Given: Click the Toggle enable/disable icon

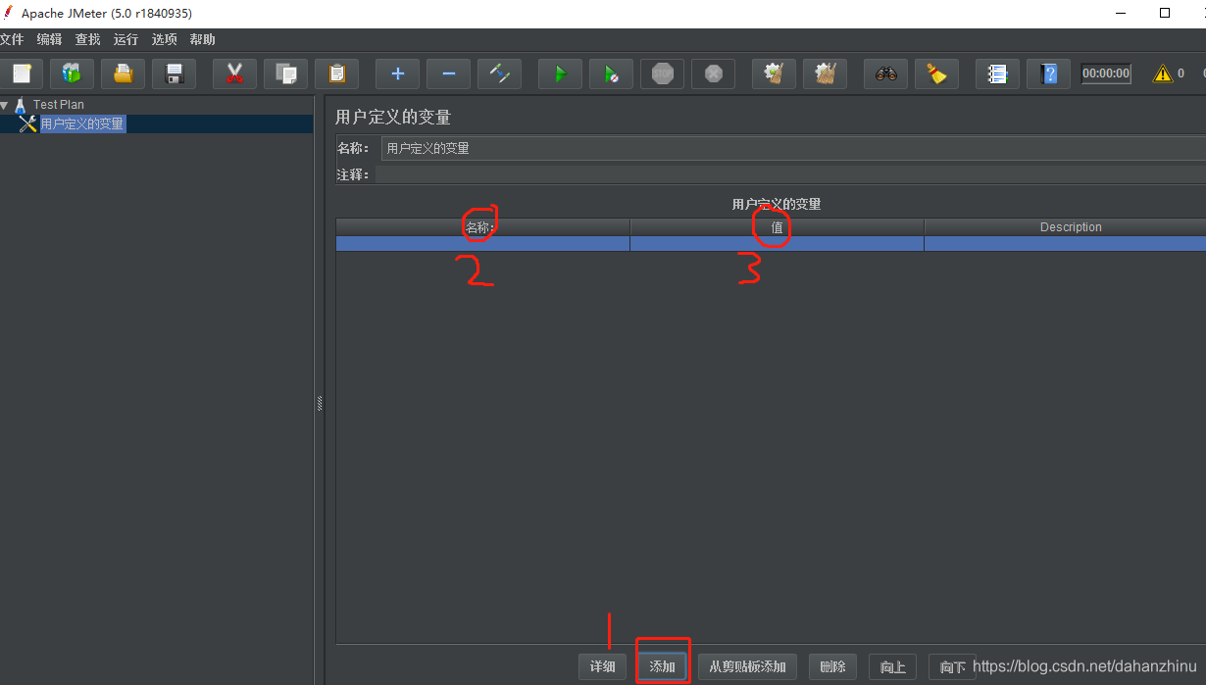Looking at the screenshot, I should click(500, 73).
